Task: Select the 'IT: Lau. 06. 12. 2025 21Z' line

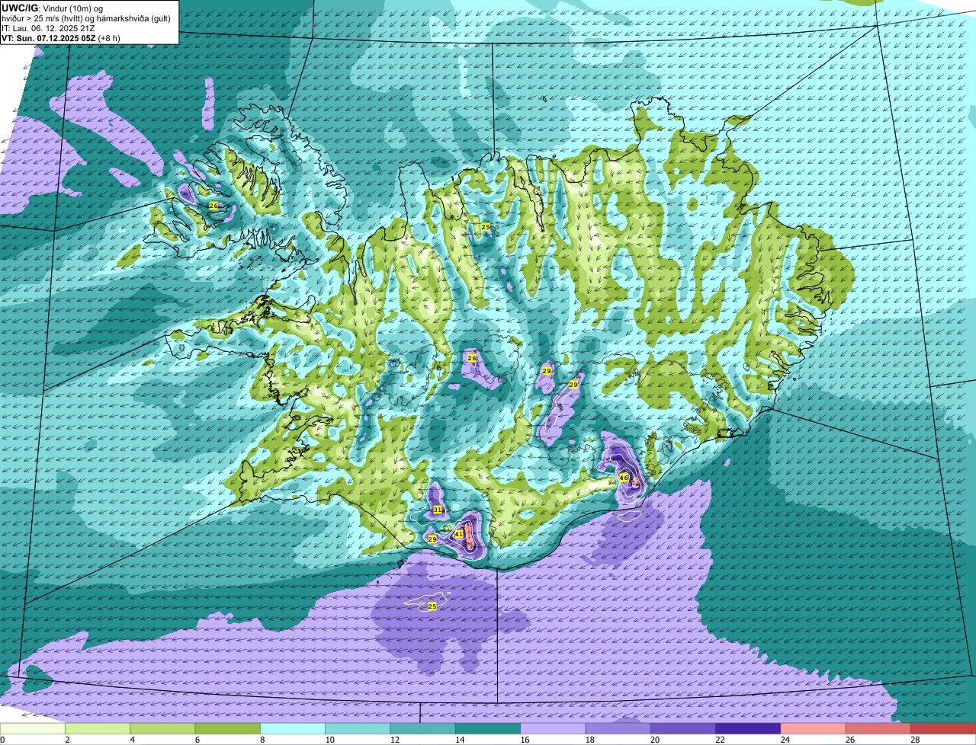Action: click(x=48, y=27)
